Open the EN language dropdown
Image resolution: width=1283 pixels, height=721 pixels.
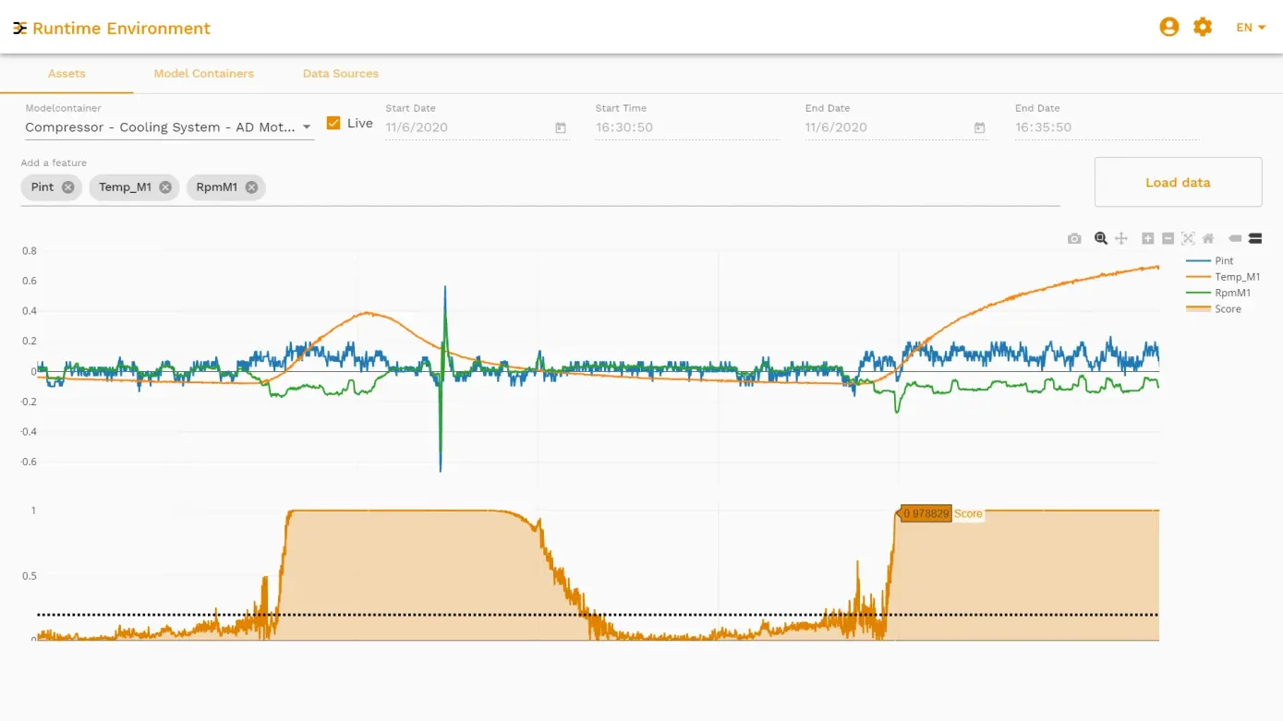pos(1251,28)
